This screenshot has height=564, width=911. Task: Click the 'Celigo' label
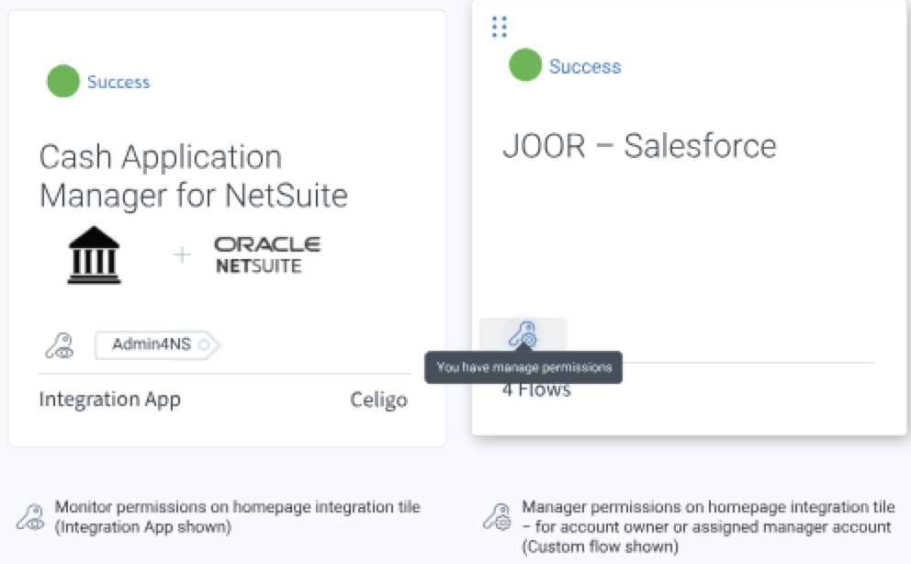point(378,400)
